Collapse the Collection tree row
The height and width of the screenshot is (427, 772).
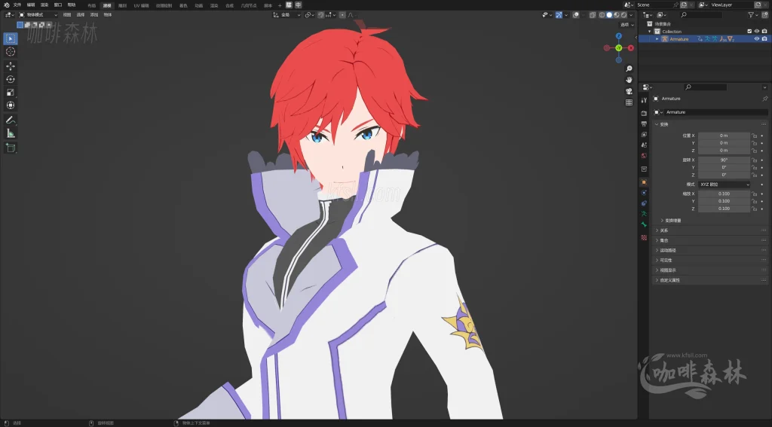[650, 32]
